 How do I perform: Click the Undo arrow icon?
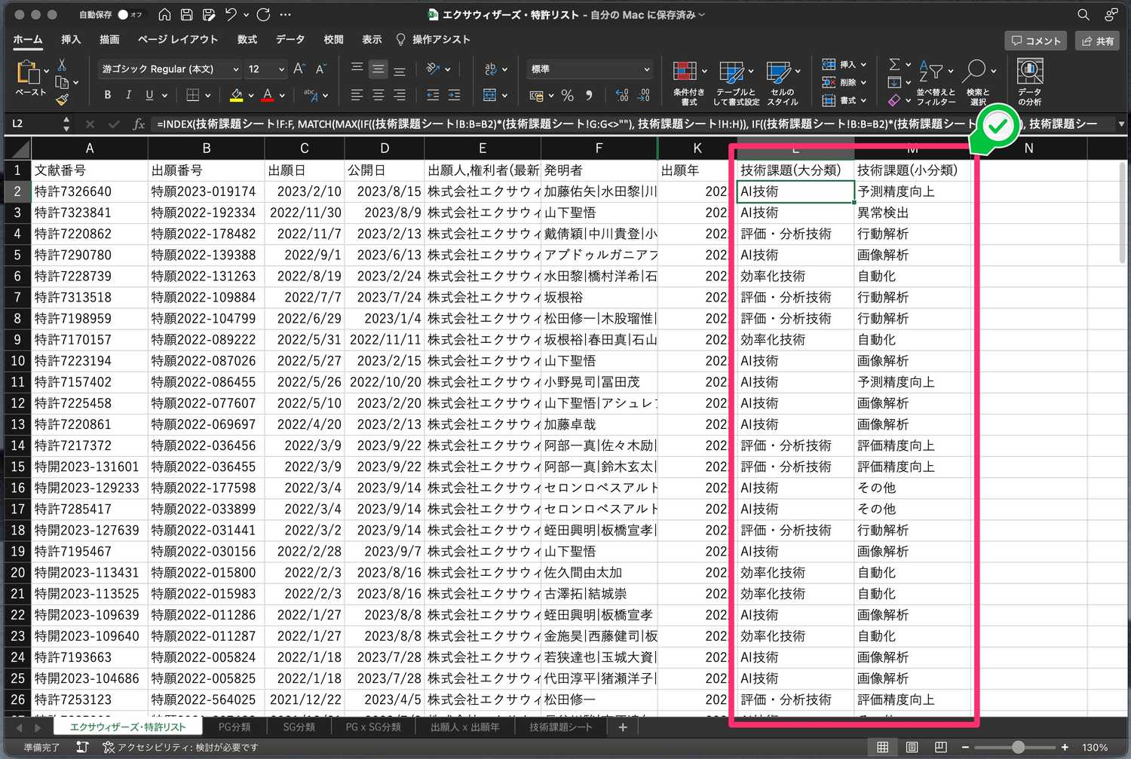(x=231, y=15)
